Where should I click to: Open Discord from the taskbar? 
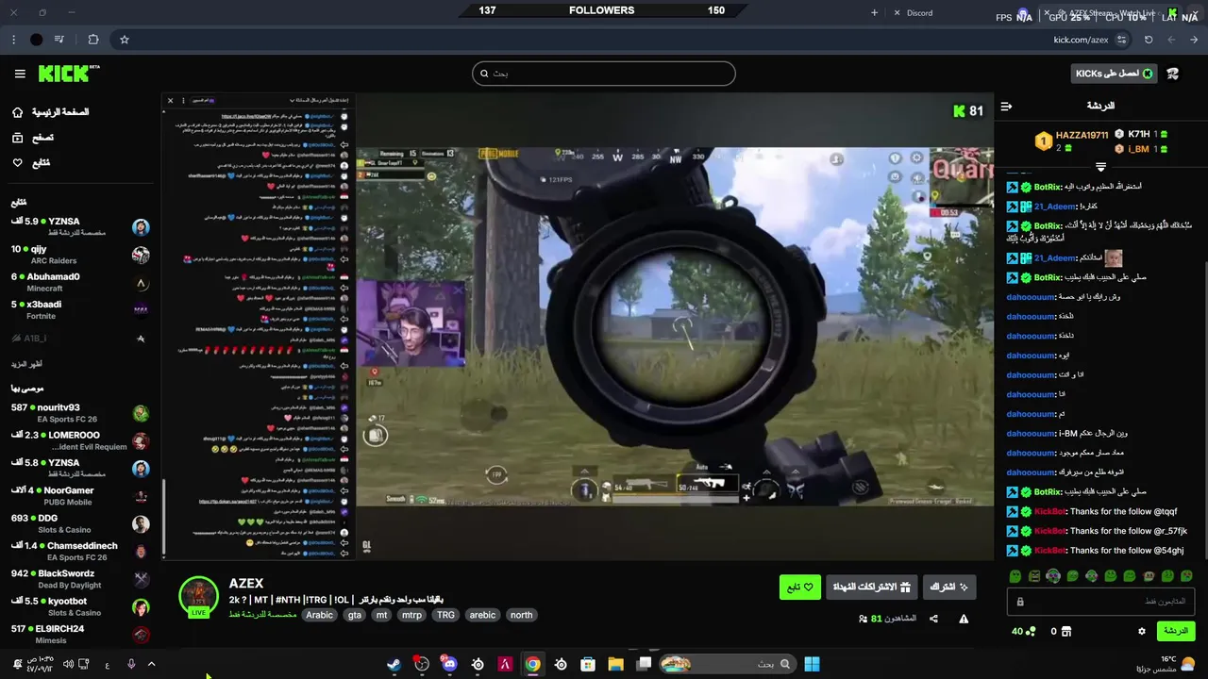[449, 664]
